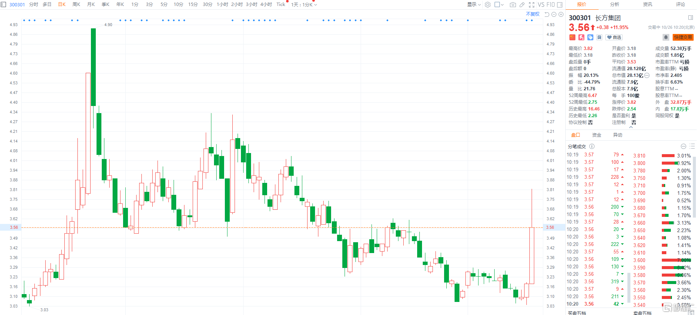Zoom in chart with plus icon
Image resolution: width=697 pixels, height=315 pixels.
(561, 14)
